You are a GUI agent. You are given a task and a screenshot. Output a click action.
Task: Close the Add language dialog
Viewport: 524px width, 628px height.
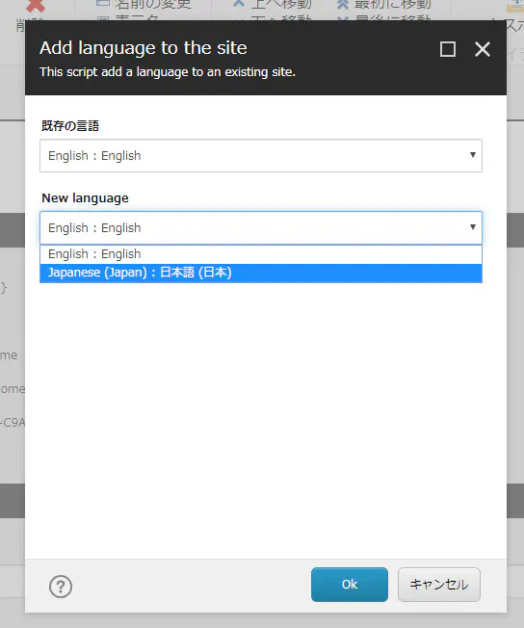click(x=483, y=49)
